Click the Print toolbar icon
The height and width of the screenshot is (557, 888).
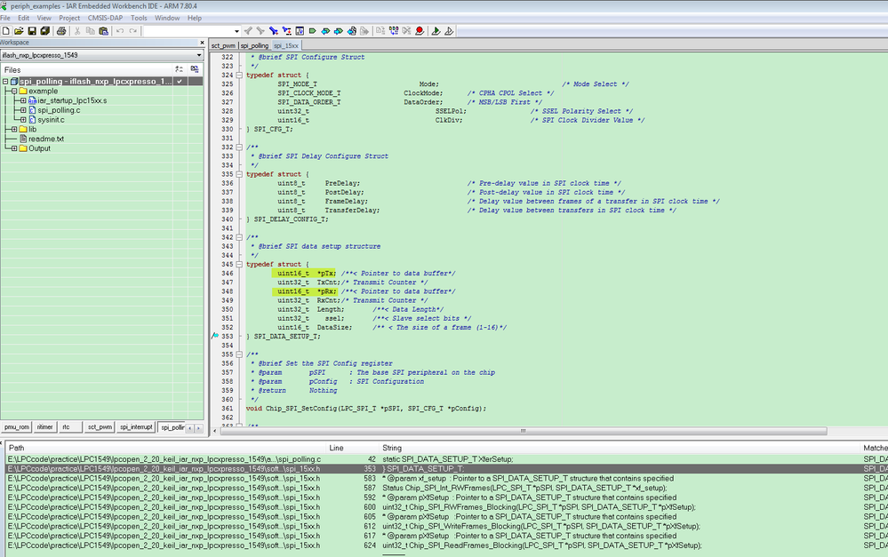[x=61, y=31]
